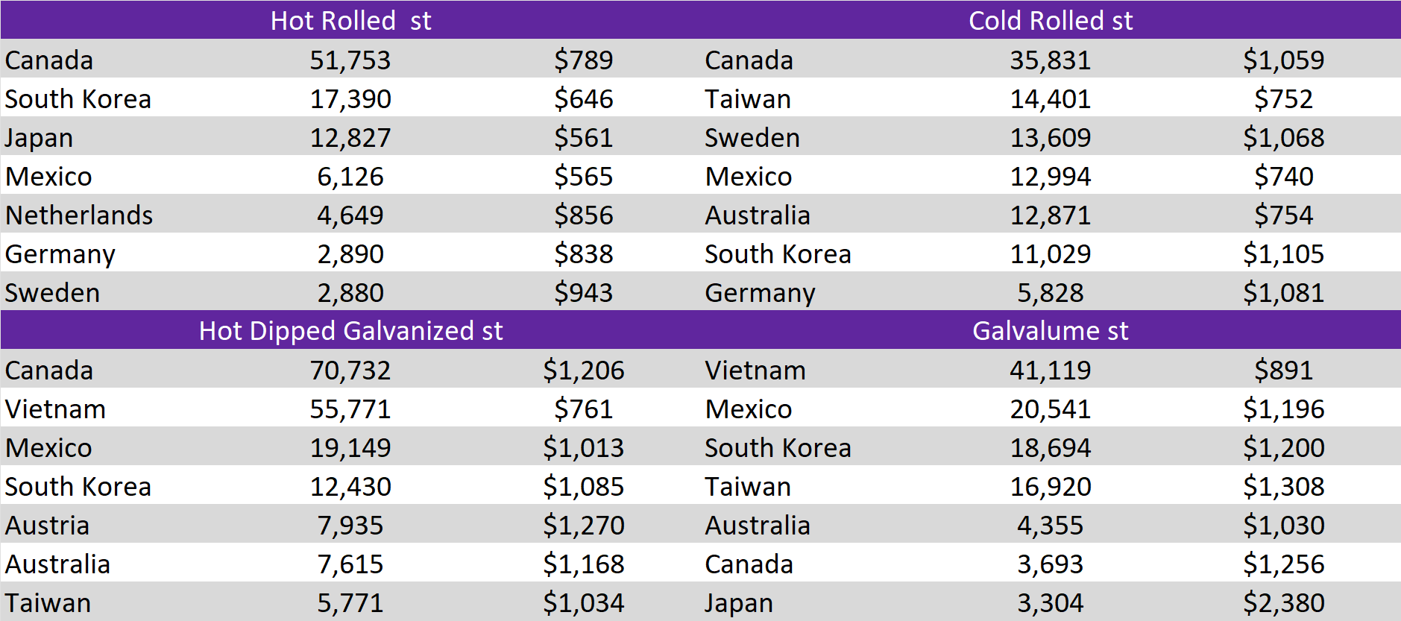Click Galvanized Canada tonnage 70,732
1401x621 pixels.
(350, 371)
